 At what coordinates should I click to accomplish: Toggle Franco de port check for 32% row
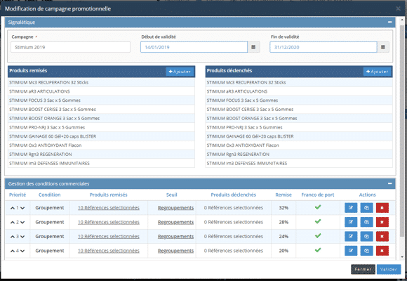tap(318, 207)
